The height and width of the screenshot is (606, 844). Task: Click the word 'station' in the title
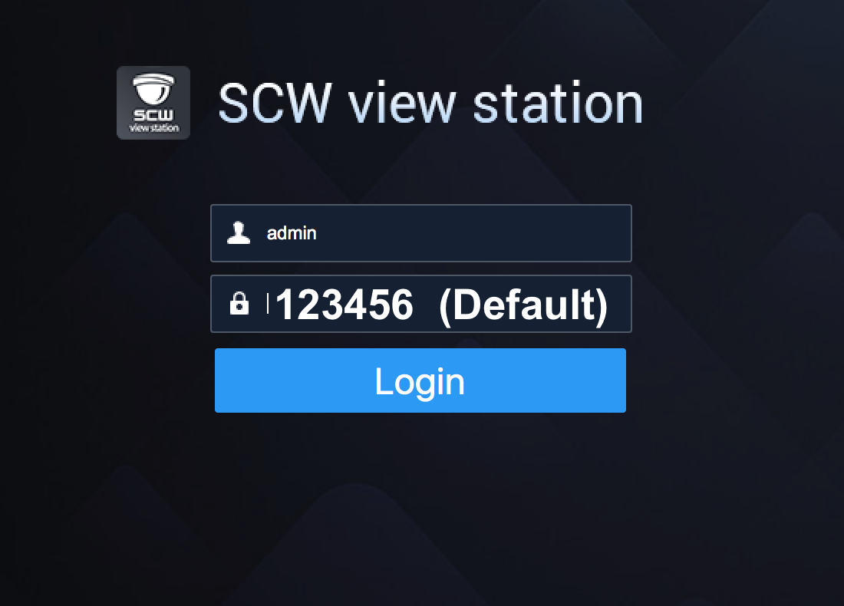tap(558, 102)
